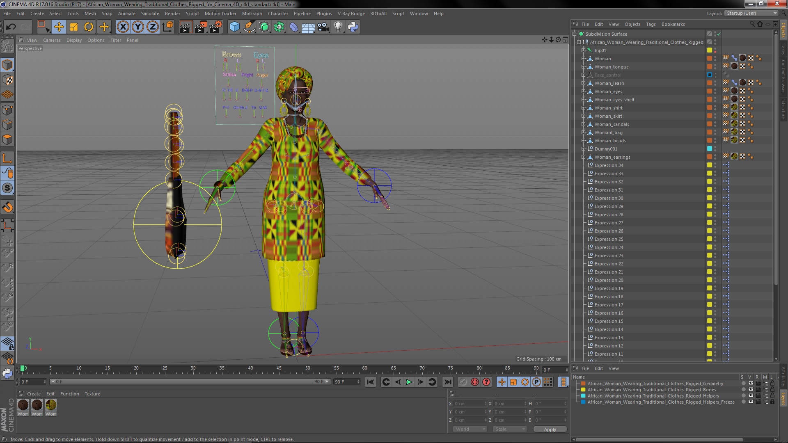Click the viewport maximize toggle icon

565,40
